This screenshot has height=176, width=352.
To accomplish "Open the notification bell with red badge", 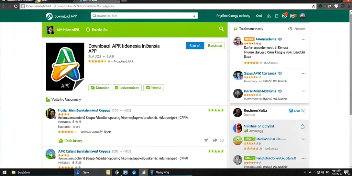I will click(284, 16).
